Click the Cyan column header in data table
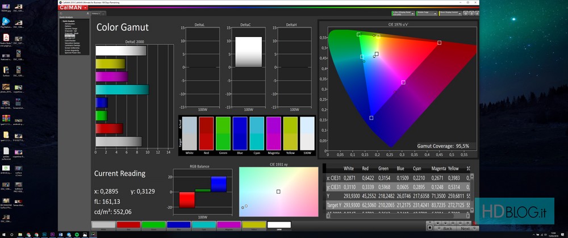The image size is (568, 238). [x=417, y=169]
